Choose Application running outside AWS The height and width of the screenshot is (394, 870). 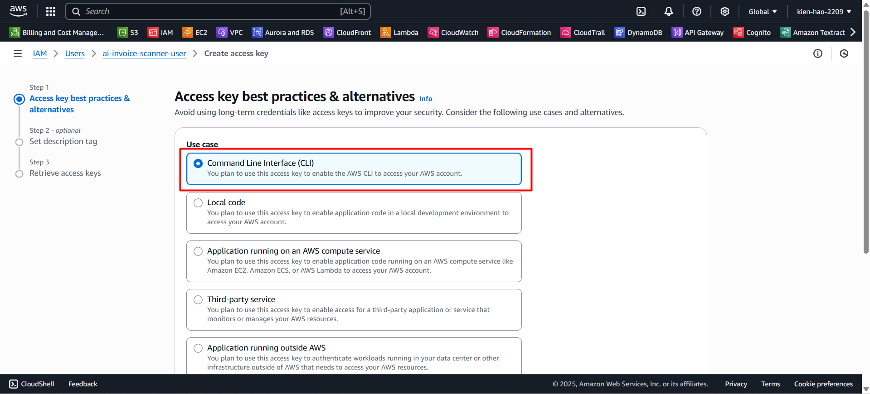tap(198, 348)
